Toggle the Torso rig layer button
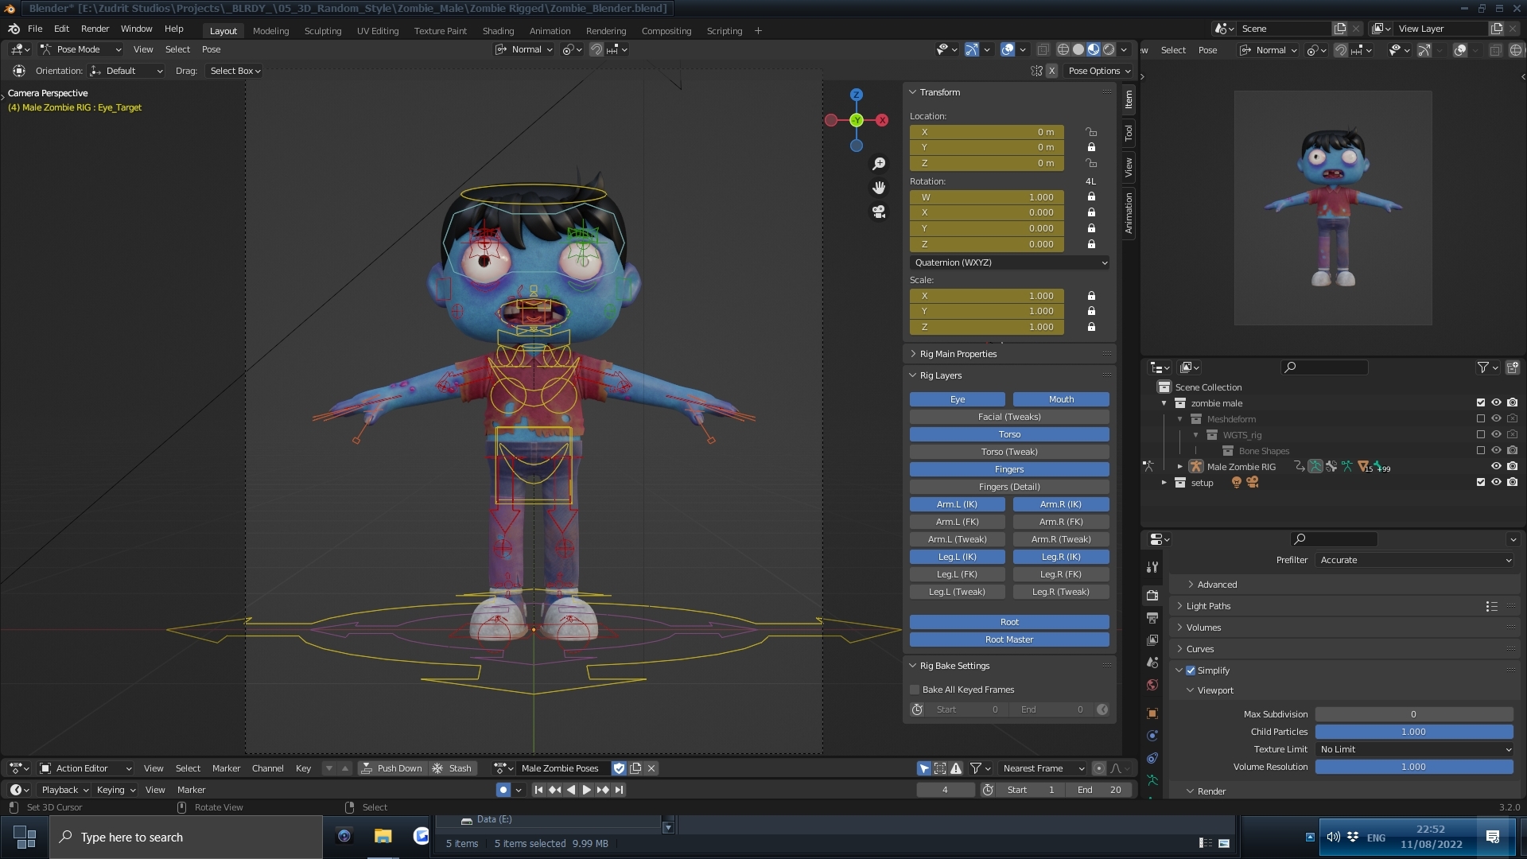 (x=1009, y=434)
